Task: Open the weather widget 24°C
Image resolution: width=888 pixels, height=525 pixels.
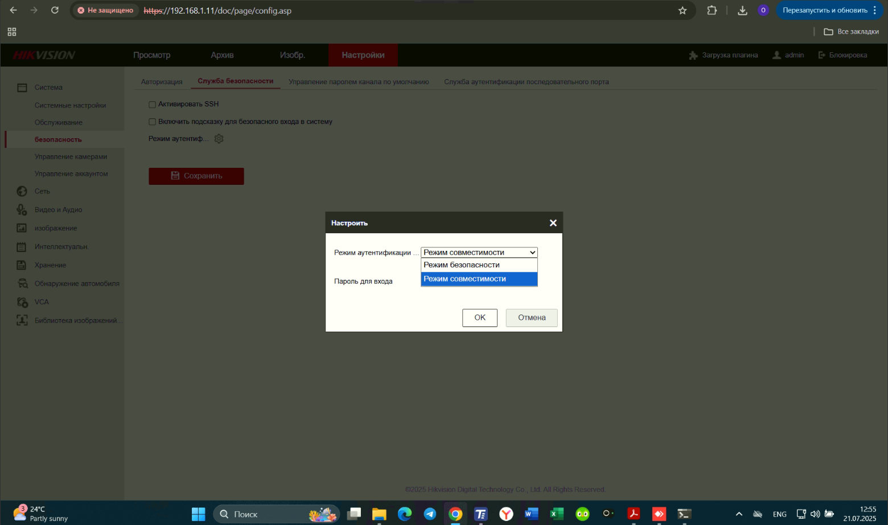Action: pyautogui.click(x=41, y=514)
